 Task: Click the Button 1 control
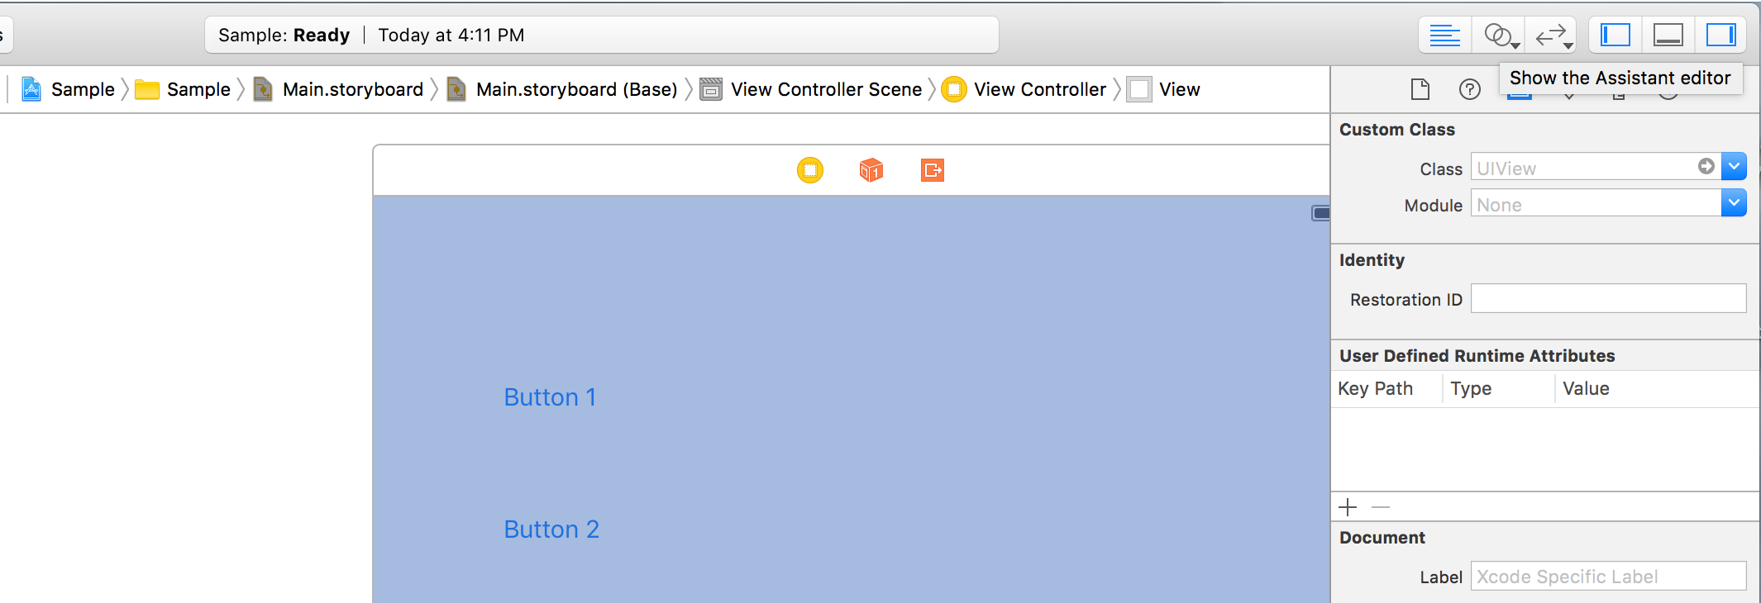tap(550, 397)
